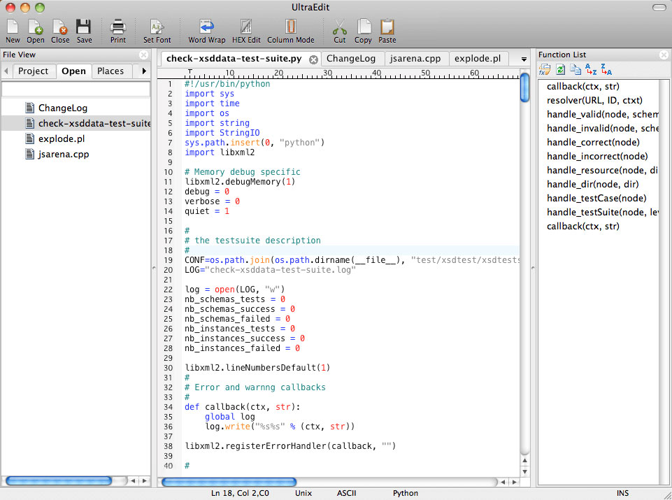
Task: Sort the function list A to Z
Action: [591, 69]
